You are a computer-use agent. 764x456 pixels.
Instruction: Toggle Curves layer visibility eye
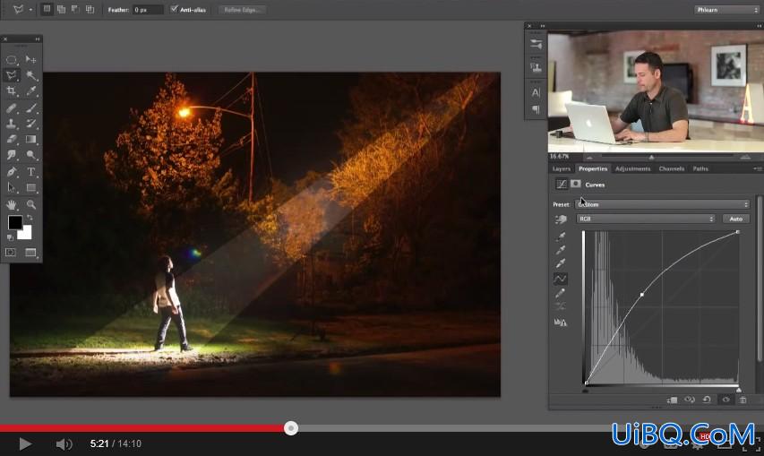(x=725, y=400)
